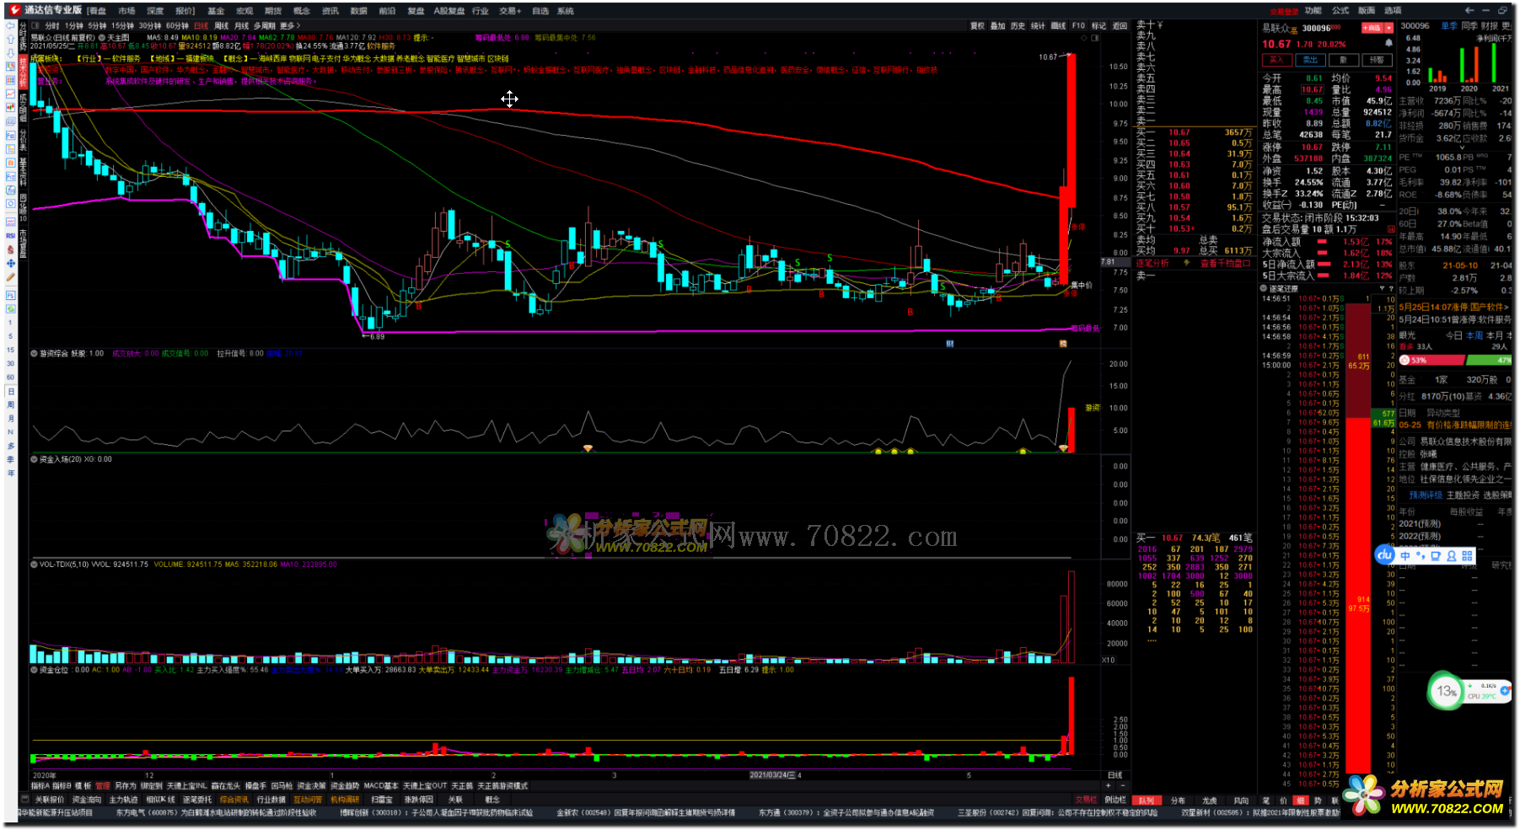Select the MACD基本 indicator tab
The width and height of the screenshot is (1520, 830).
point(381,786)
